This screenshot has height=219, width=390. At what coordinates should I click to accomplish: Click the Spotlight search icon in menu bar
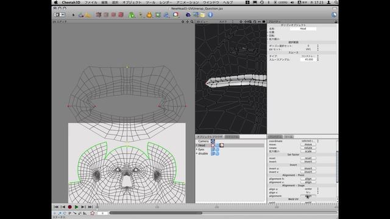336,2
